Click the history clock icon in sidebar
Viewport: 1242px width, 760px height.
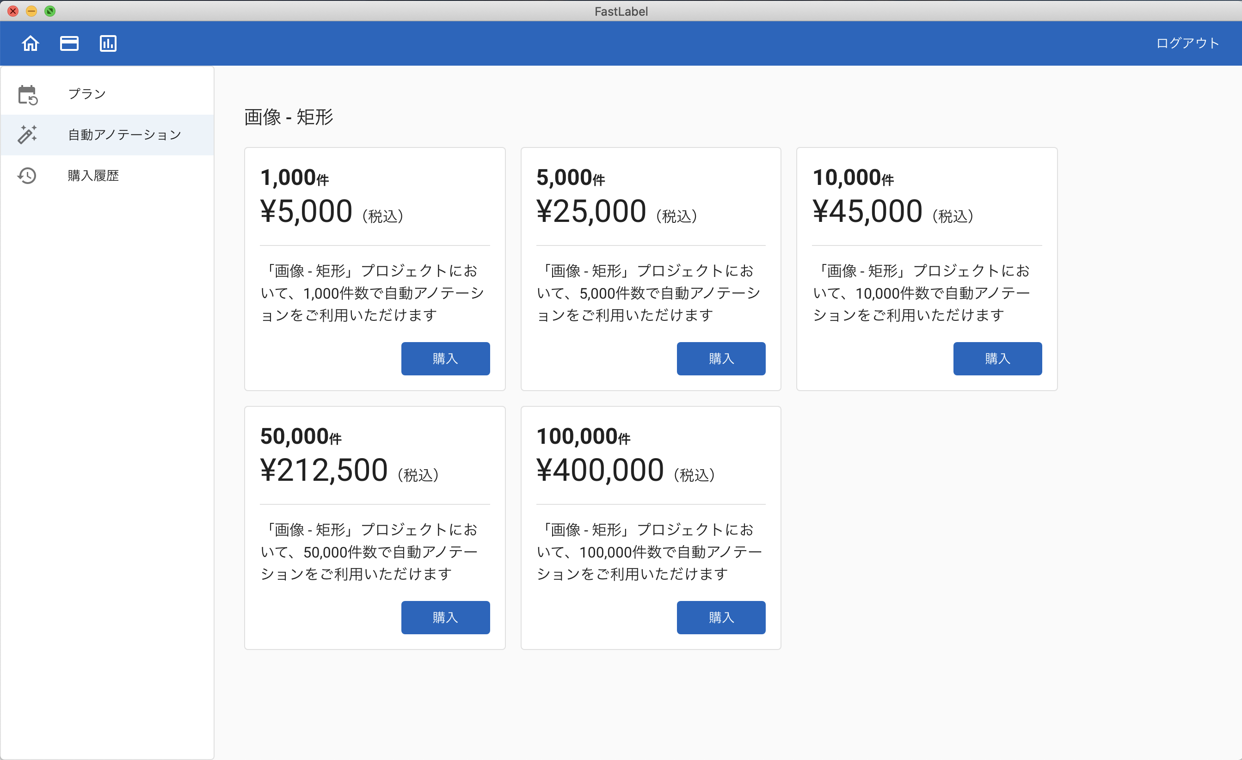click(x=28, y=175)
